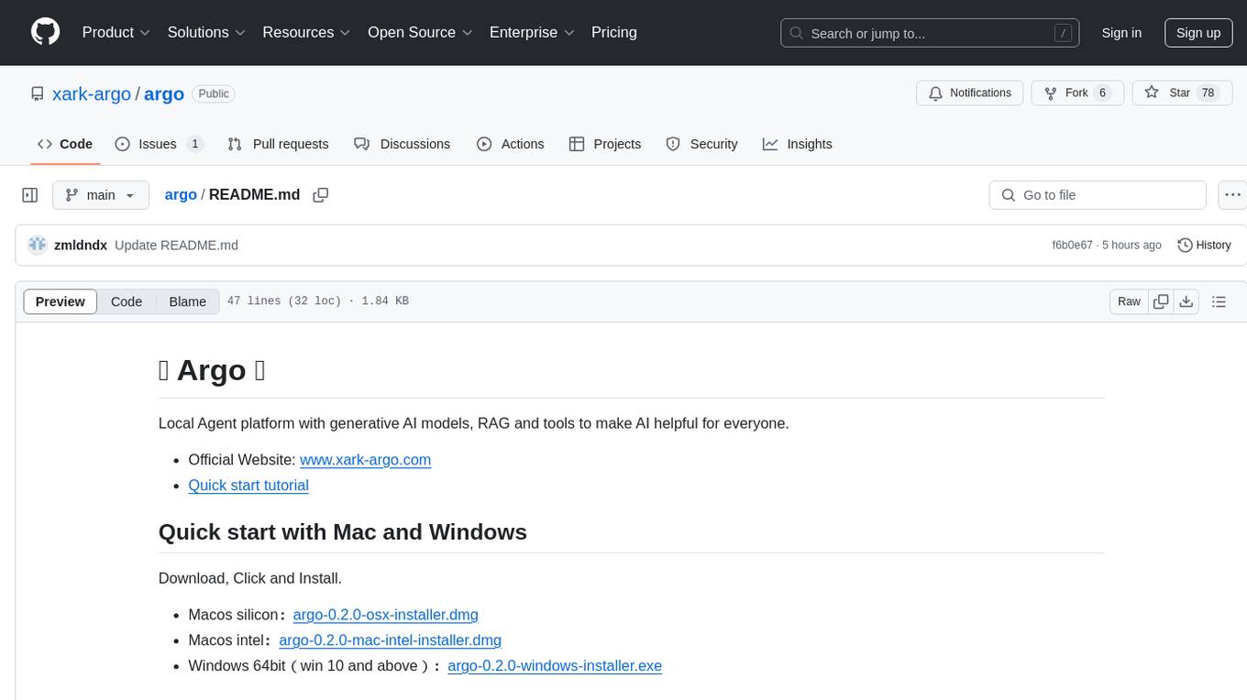
Task: Click the Sign up button
Action: tap(1198, 33)
